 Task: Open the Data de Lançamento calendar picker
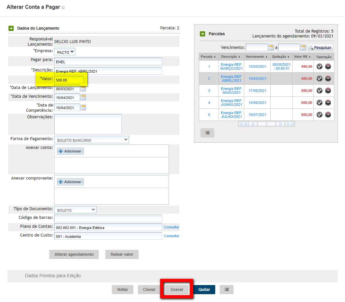tap(83, 89)
